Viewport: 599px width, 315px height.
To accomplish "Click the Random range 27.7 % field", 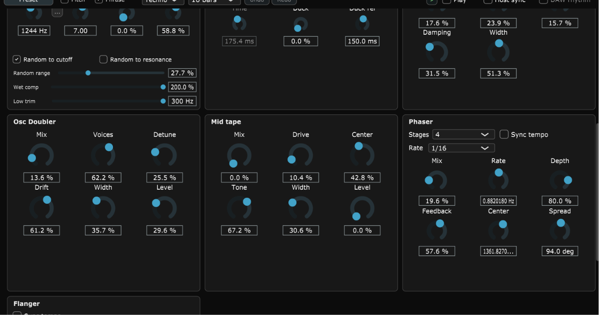I will [x=182, y=73].
